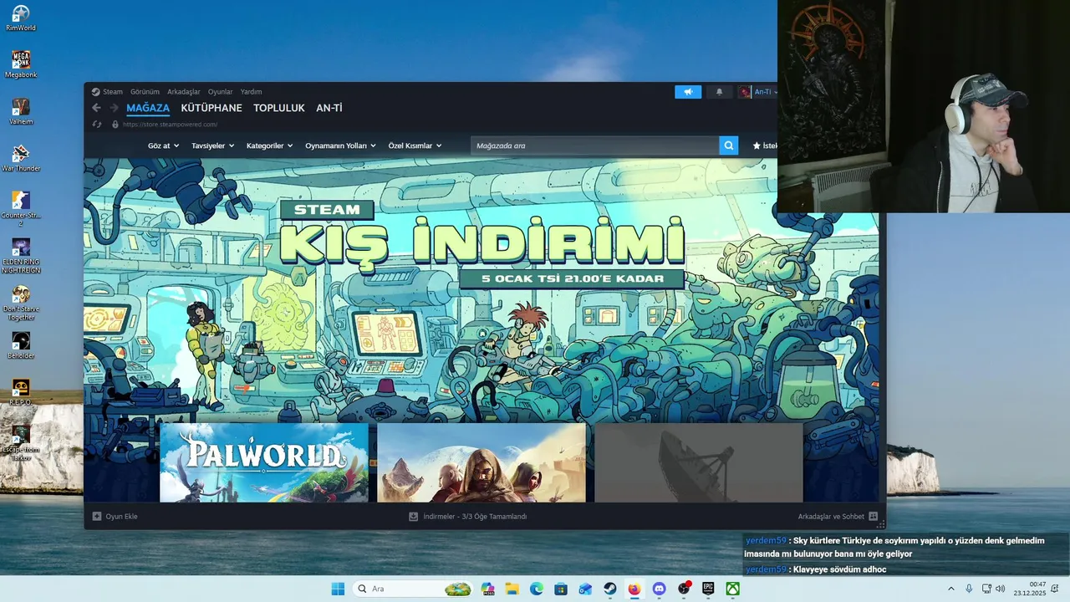Open the desert characters game capsule
The width and height of the screenshot is (1070, 602).
pyautogui.click(x=481, y=462)
